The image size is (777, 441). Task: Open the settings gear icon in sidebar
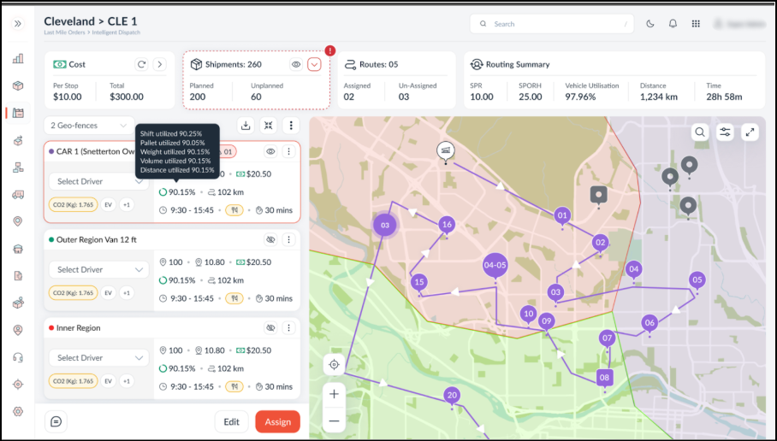coord(18,411)
